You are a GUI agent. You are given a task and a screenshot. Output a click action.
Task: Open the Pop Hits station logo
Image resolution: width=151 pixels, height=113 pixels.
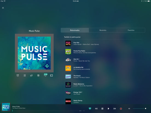[x=68, y=43]
